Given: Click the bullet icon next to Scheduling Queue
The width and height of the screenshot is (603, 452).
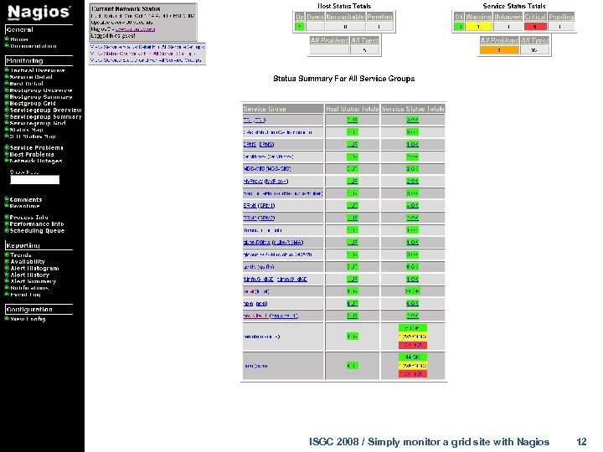Looking at the screenshot, I should (x=7, y=230).
